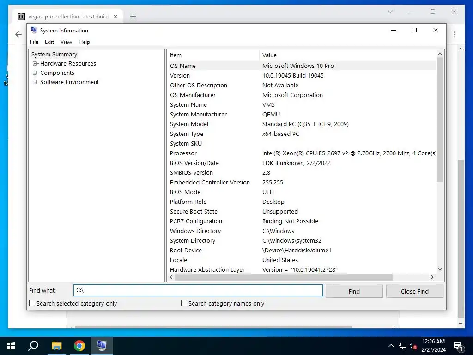Enable Search selected category only
The image size is (473, 355).
click(x=32, y=303)
